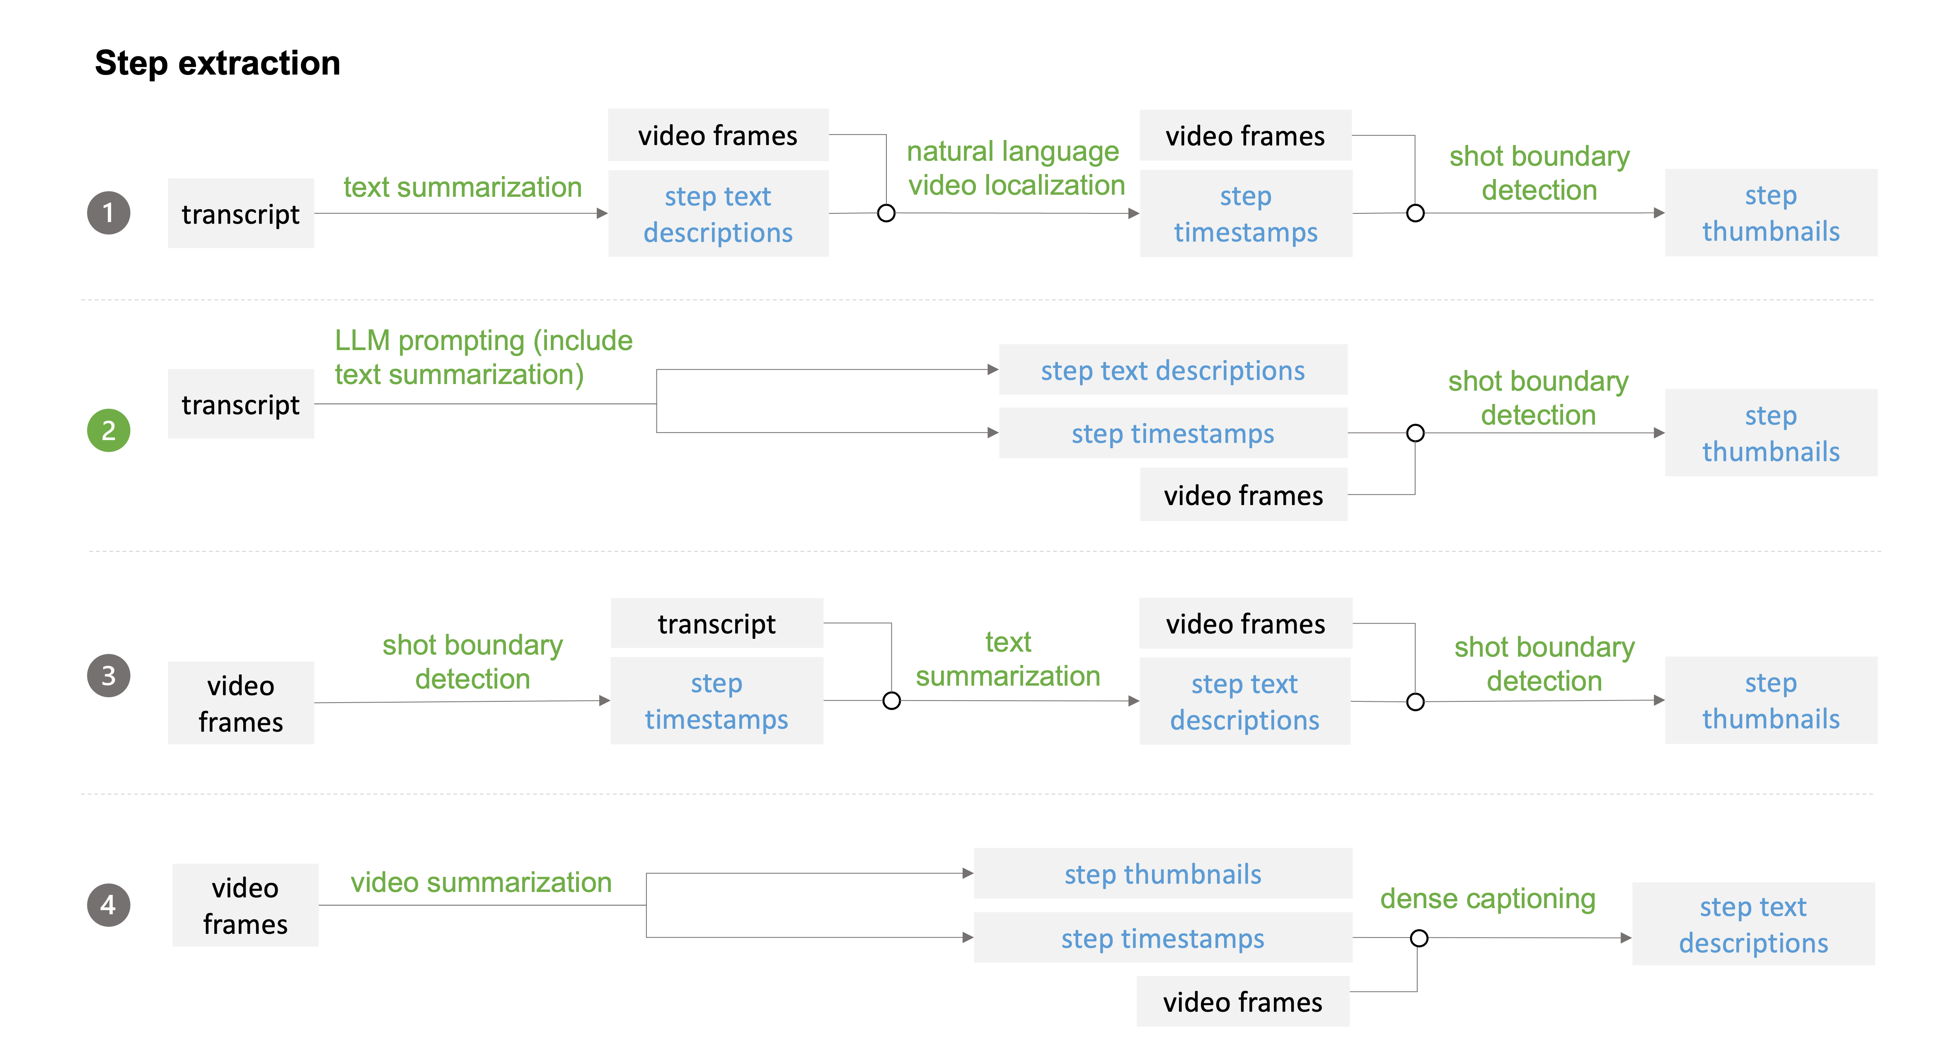This screenshot has width=1958, height=1044.
Task: Select the transcript box in pipeline 1
Action: (240, 213)
